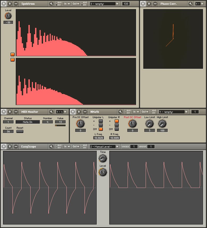Click MIDI Monitor Count value 59
Screen dimensions: 207x228
pos(8,131)
